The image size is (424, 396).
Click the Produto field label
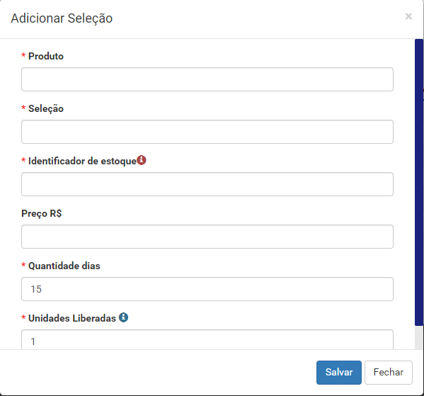(46, 56)
